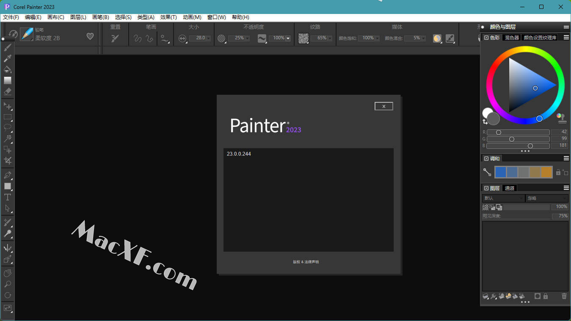Toggle the Layers (图层) panel checkbox
The image size is (571, 321).
point(486,188)
